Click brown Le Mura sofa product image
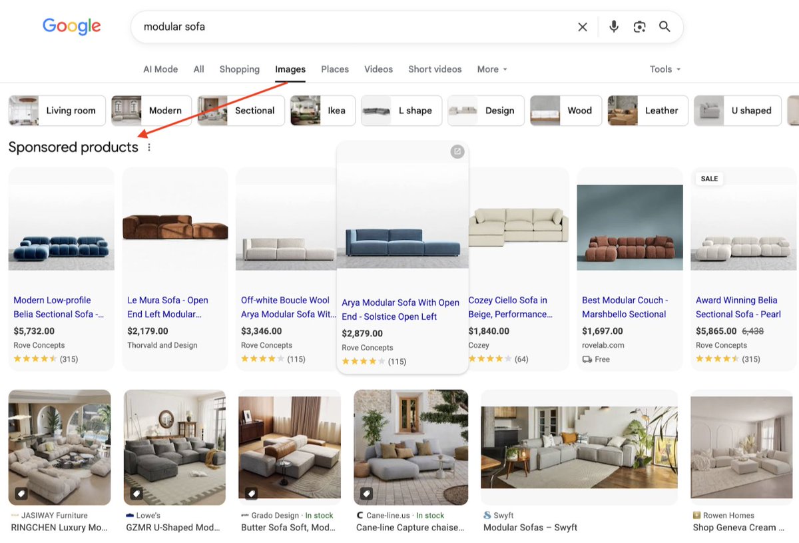Screen dimensions: 799x543 coord(175,227)
